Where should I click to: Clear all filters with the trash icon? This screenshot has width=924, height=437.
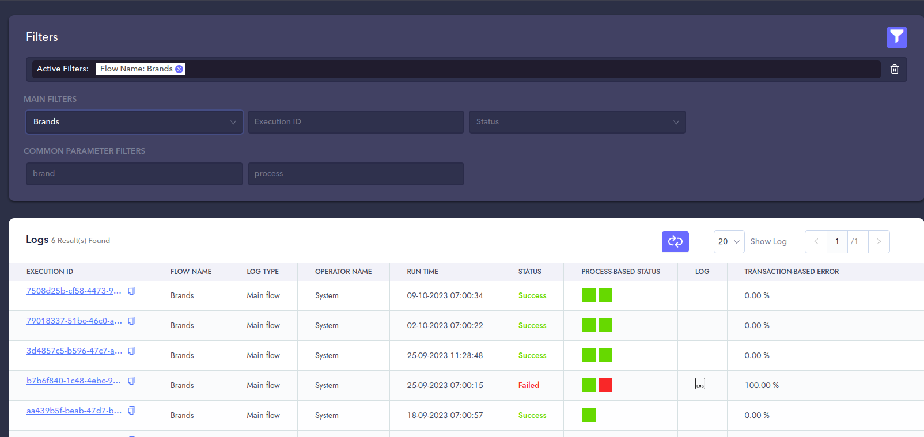[894, 69]
